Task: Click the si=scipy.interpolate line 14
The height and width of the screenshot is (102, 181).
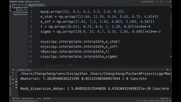Action: point(79,57)
